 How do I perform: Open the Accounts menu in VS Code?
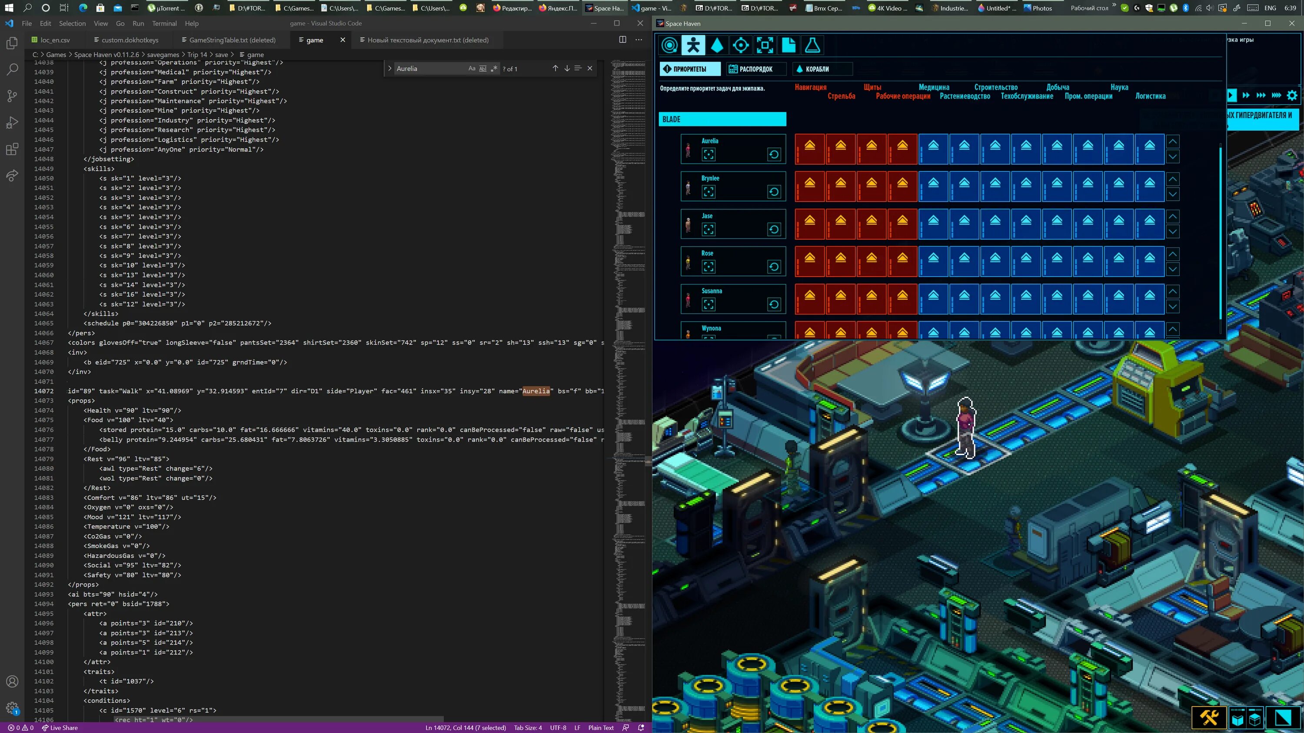12,681
